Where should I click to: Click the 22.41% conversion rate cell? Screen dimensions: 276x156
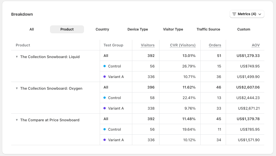189,98
